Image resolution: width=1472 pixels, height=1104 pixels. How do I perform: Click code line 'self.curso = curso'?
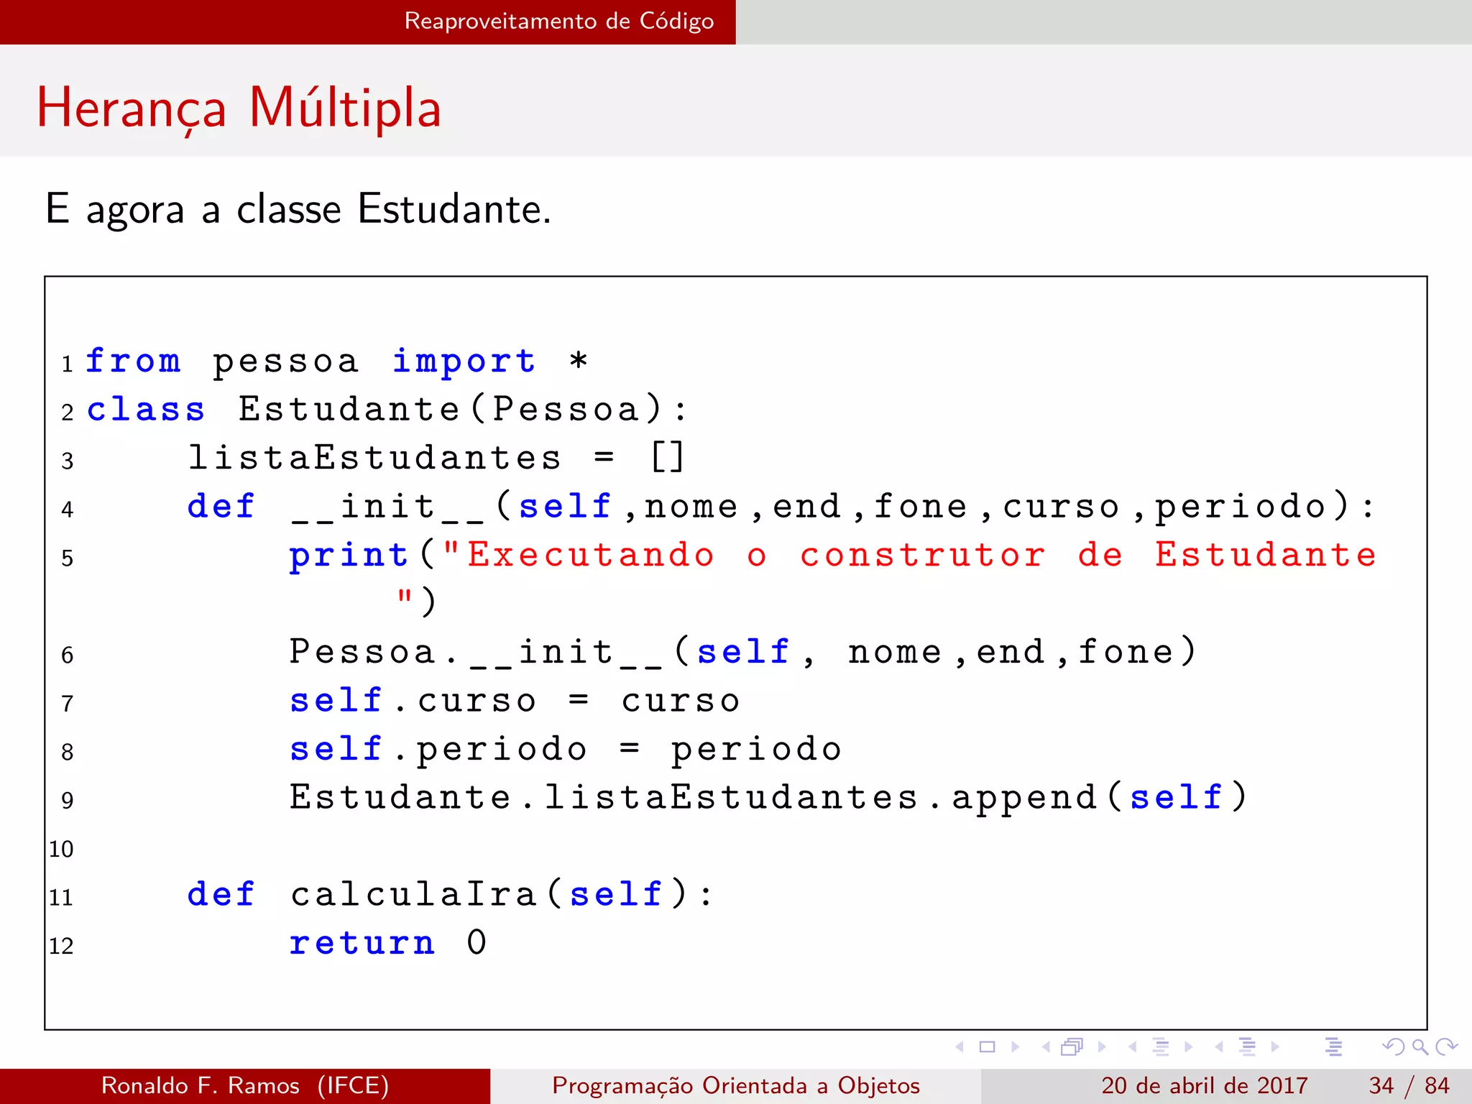pos(515,701)
